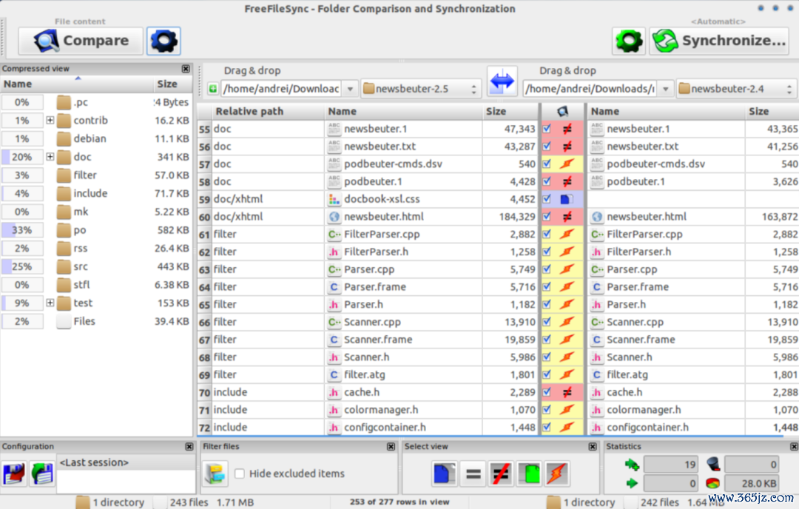Screen dimensions: 799x509
Task: Select the po folder icon in tree
Action: click(x=64, y=230)
